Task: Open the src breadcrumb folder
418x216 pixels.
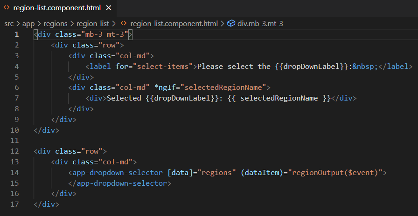Action: pyautogui.click(x=9, y=23)
